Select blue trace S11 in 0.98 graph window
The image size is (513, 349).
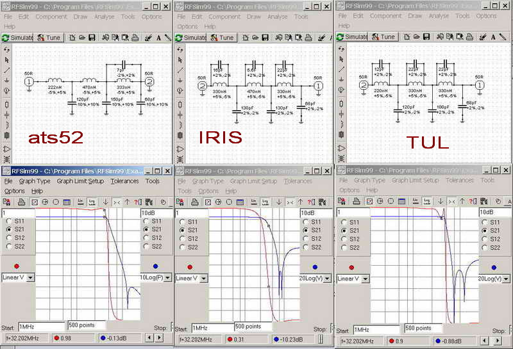(x=146, y=221)
